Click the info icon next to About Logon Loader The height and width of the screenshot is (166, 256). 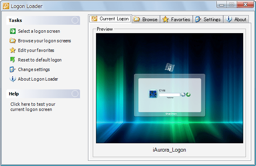coord(13,79)
